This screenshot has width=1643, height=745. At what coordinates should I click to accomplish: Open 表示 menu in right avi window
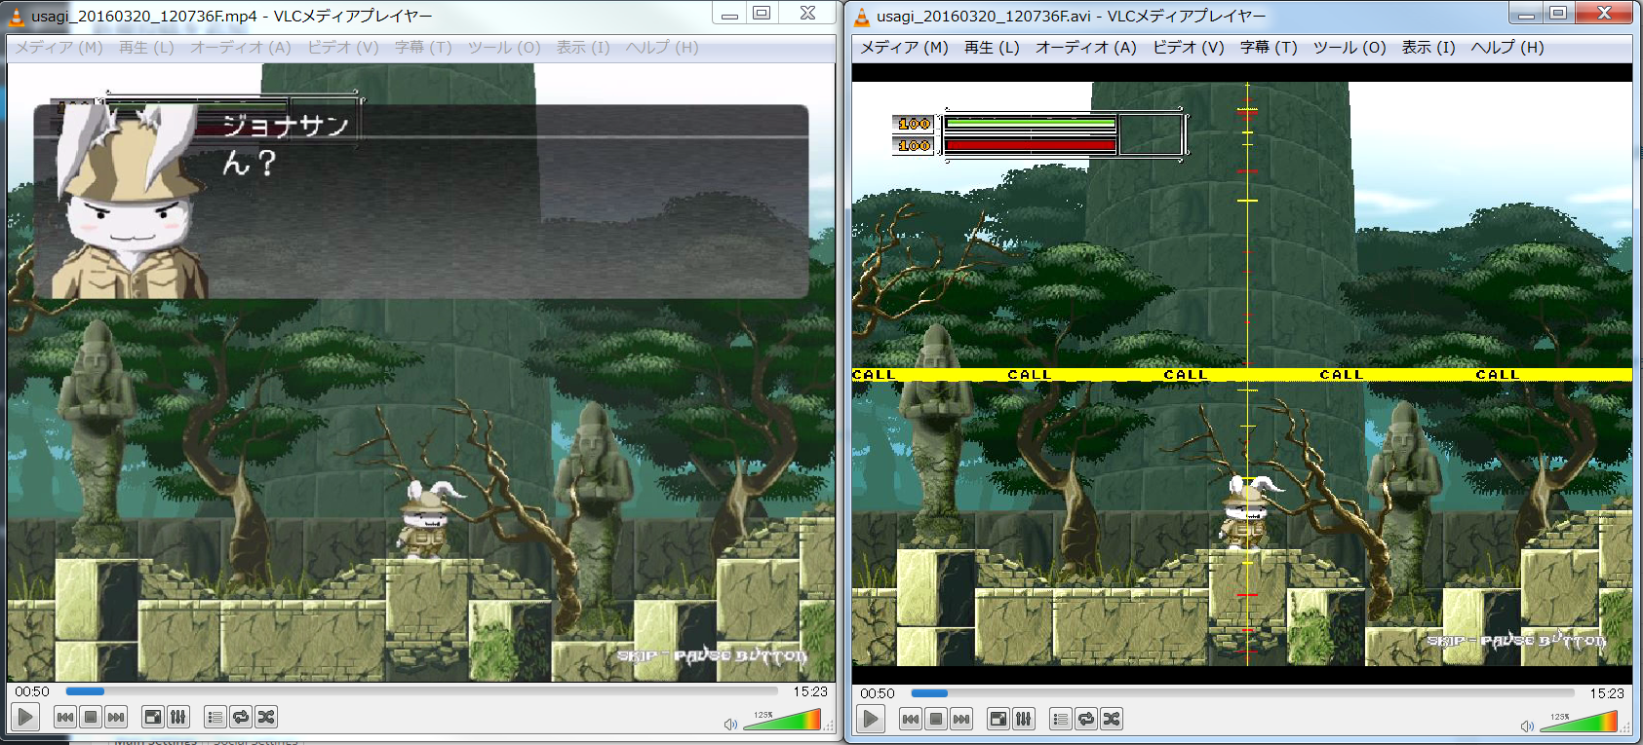click(x=1428, y=47)
